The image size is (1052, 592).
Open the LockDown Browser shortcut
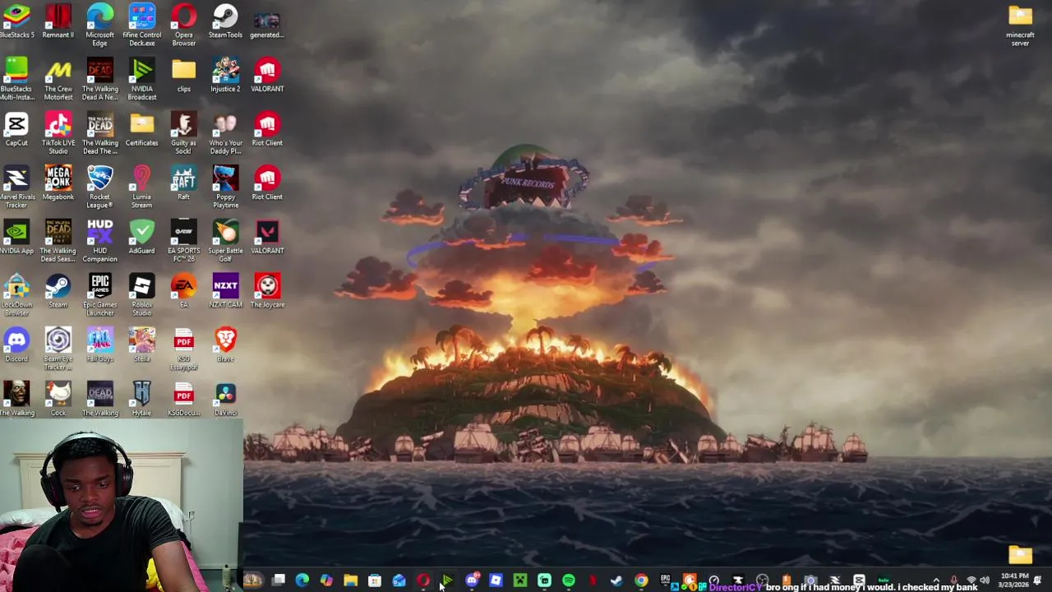16,295
